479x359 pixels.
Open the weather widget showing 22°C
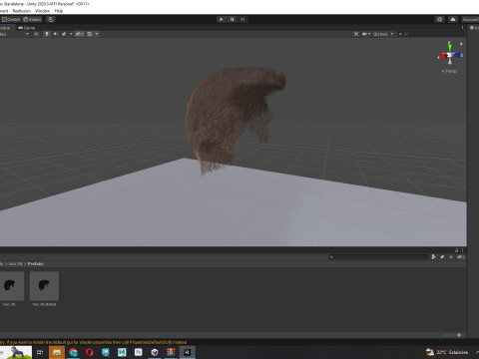(x=447, y=352)
